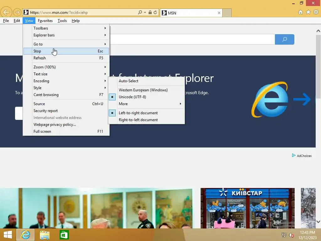The image size is (321, 241).
Task: Expand the Toolbars submenu
Action: tap(66, 28)
